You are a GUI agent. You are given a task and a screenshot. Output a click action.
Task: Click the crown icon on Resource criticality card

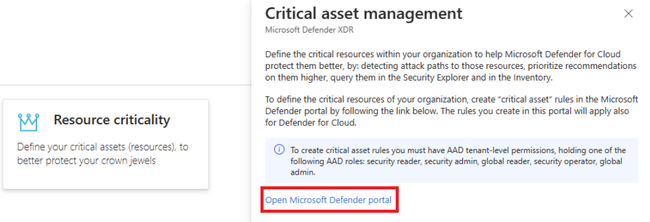click(28, 122)
